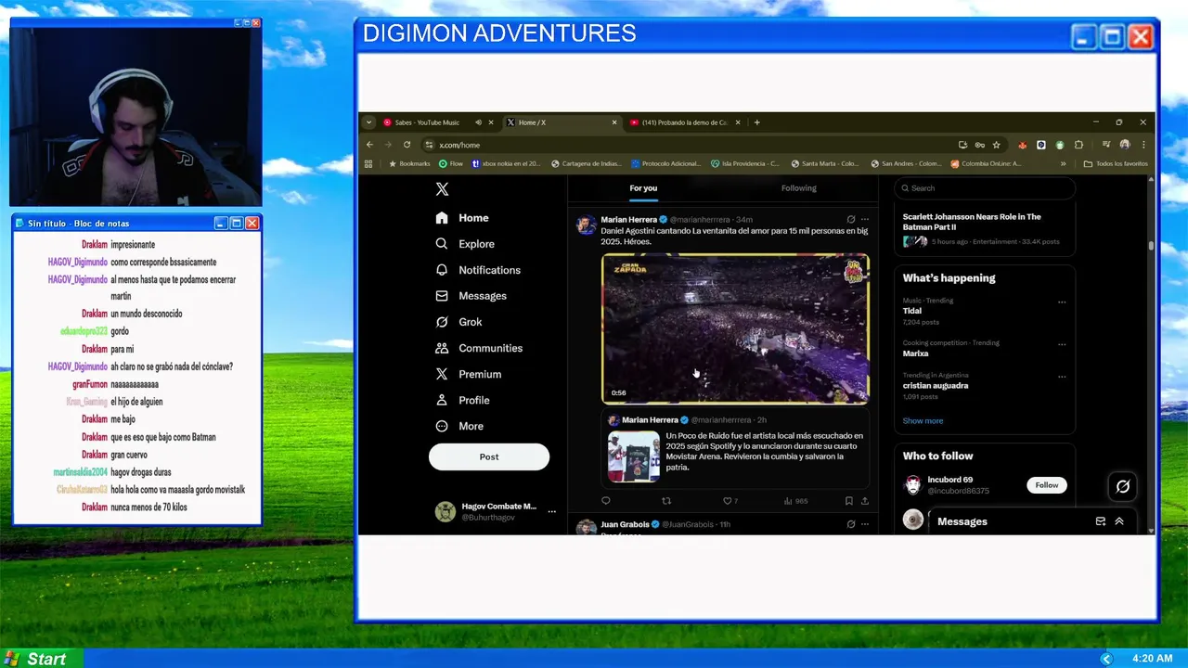Open options for Marixa trend

[x=1062, y=344]
